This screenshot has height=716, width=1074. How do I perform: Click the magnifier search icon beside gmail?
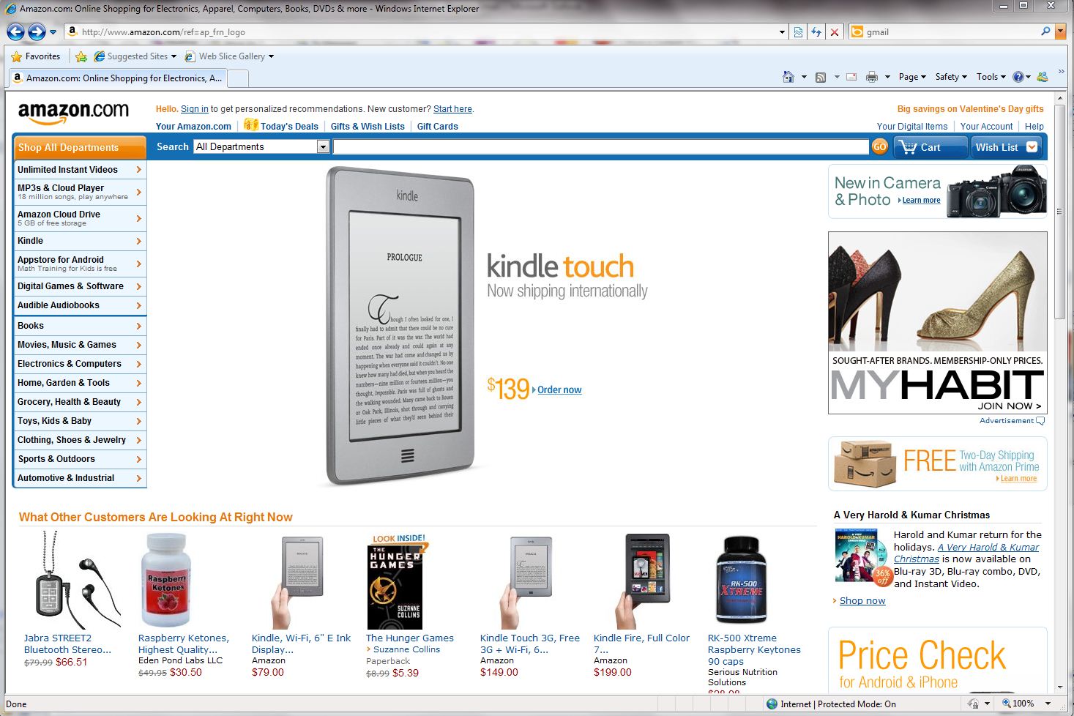[1045, 31]
